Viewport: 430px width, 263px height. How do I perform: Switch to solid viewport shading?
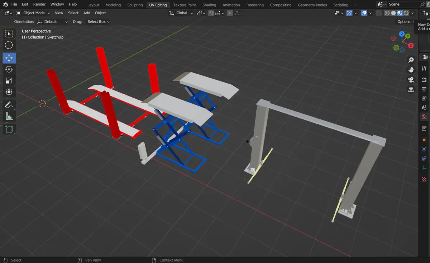393,13
